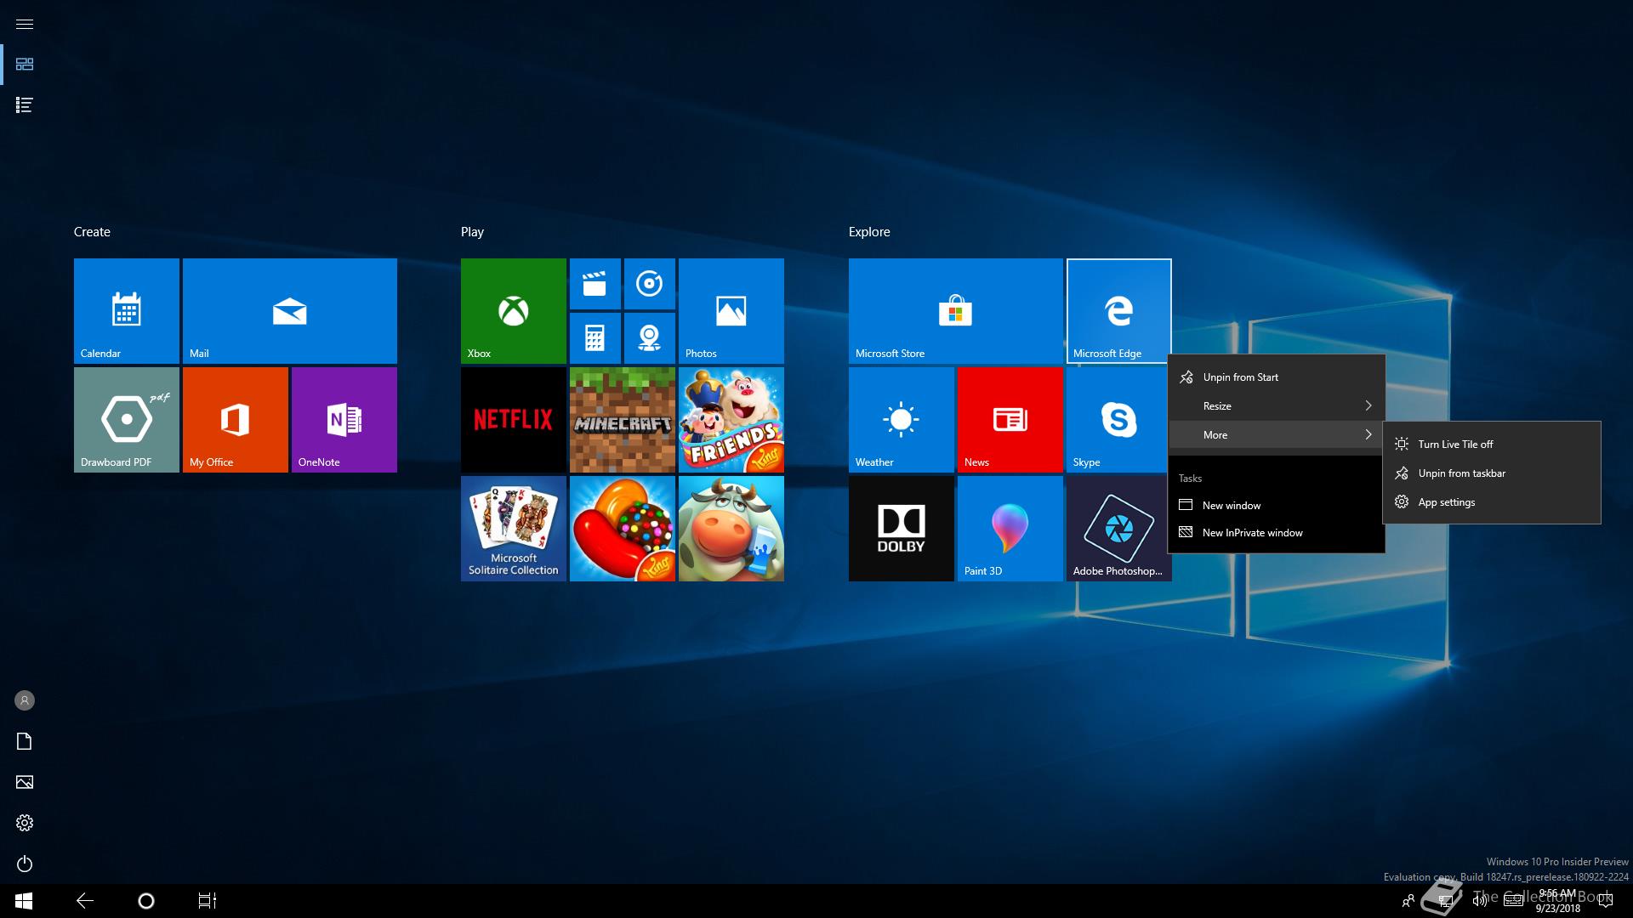Open the cow farm game tile
Image resolution: width=1633 pixels, height=918 pixels.
point(731,529)
